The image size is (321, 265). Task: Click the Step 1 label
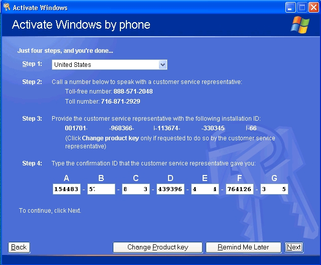click(32, 64)
